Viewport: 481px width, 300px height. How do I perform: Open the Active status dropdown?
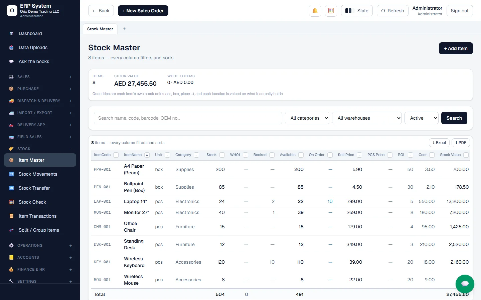421,118
